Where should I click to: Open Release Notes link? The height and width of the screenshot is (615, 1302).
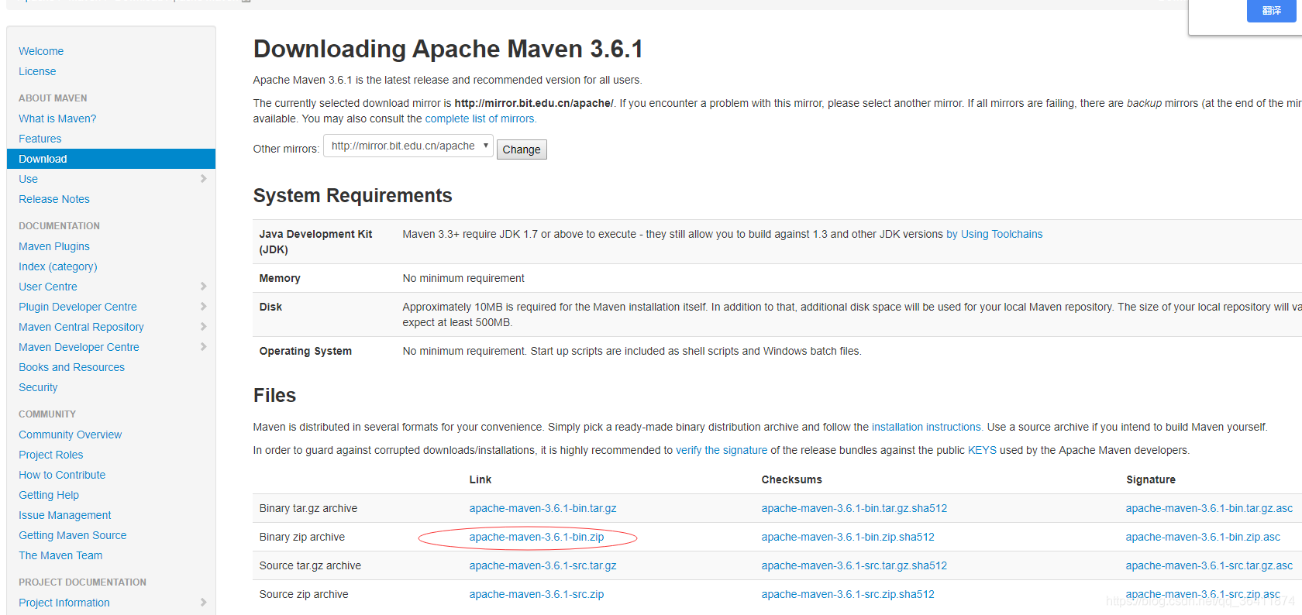coord(54,199)
